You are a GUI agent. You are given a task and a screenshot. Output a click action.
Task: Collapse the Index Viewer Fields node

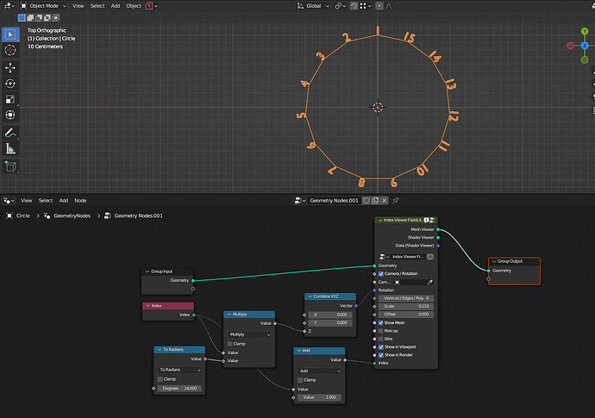coord(379,220)
